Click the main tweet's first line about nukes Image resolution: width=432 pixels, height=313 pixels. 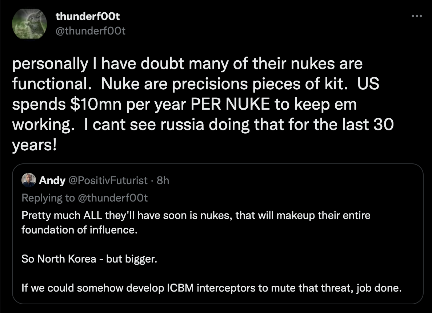(187, 64)
